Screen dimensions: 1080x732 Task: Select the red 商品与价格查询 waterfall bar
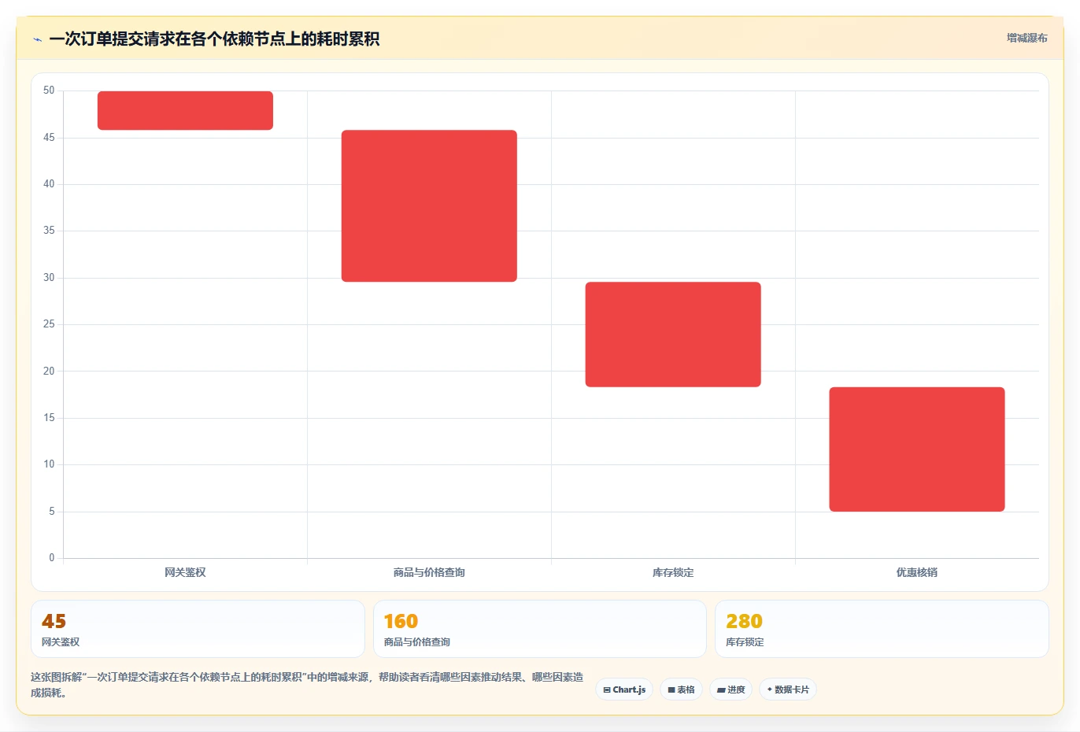(429, 205)
